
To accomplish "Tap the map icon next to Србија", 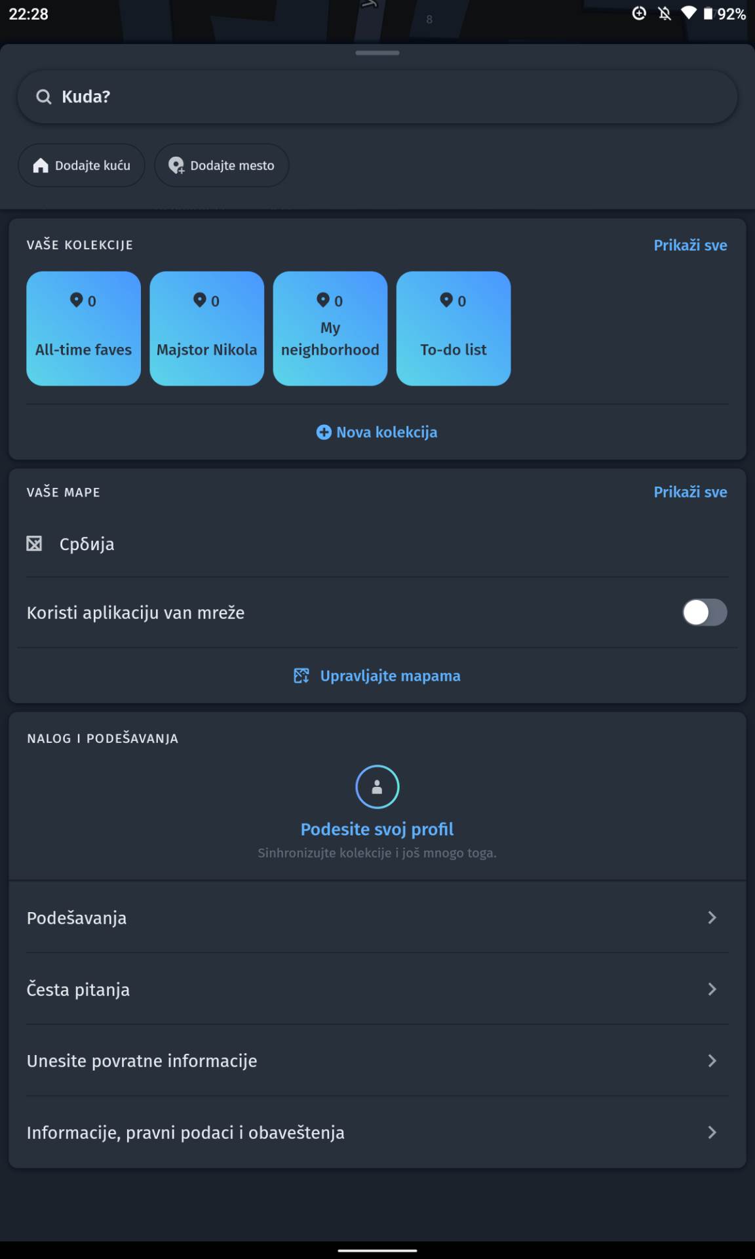I will 34,544.
